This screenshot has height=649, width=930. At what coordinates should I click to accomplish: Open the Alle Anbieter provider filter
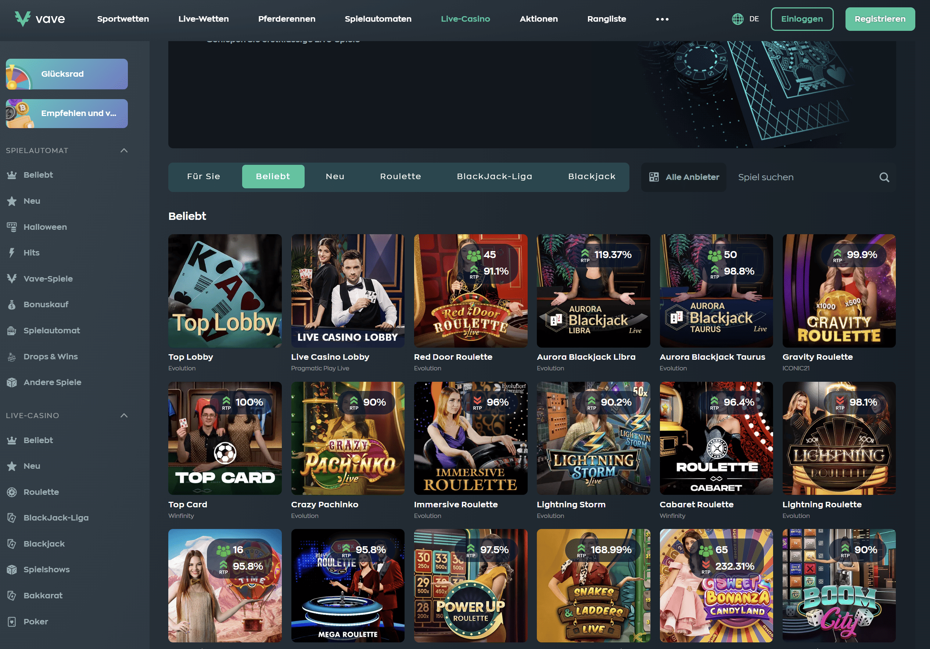(x=684, y=177)
